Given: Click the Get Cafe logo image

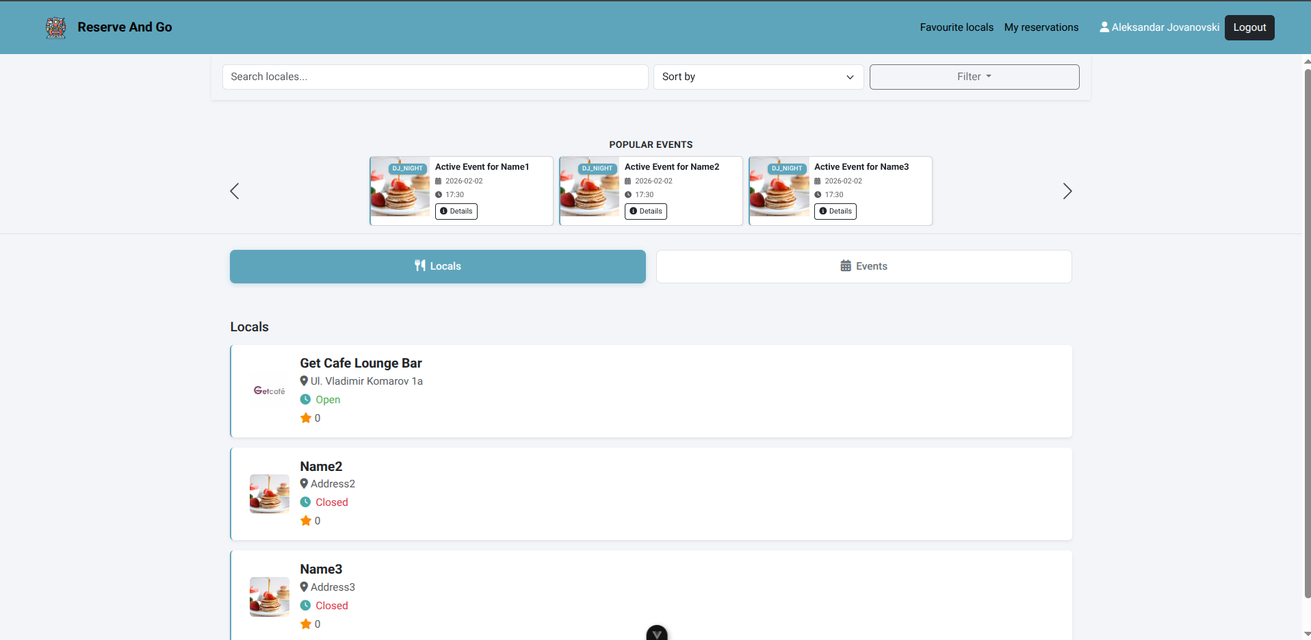Looking at the screenshot, I should click(x=270, y=391).
